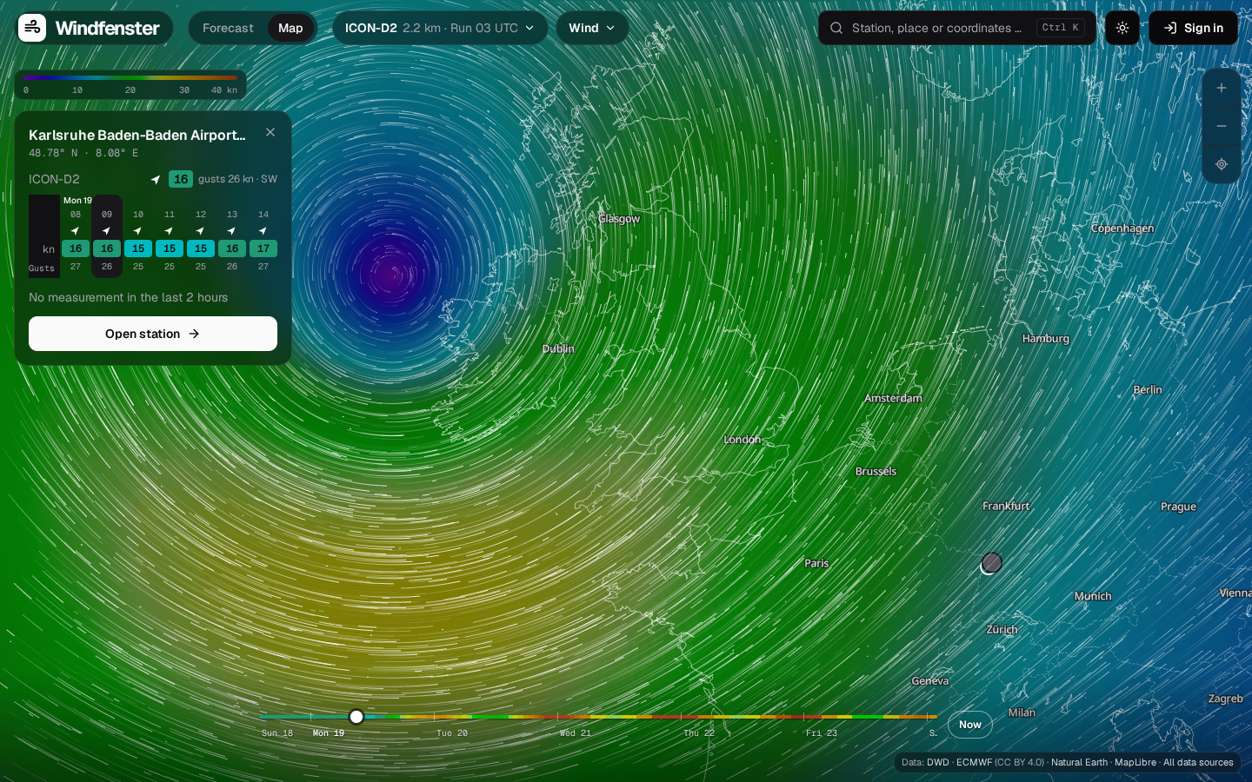Click the Open station button
The height and width of the screenshot is (782, 1252).
click(153, 334)
